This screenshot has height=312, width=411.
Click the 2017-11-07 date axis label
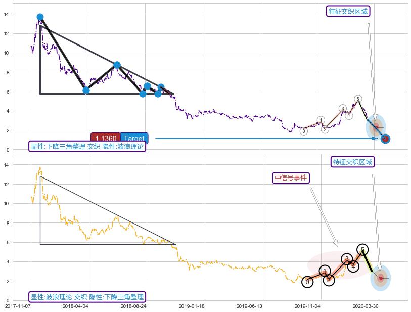pos(19,306)
